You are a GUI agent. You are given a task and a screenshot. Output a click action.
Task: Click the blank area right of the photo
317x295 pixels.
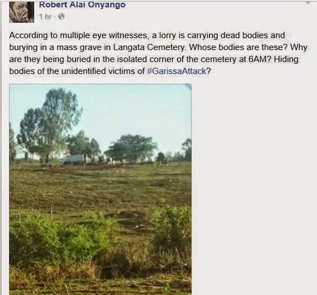click(x=253, y=188)
